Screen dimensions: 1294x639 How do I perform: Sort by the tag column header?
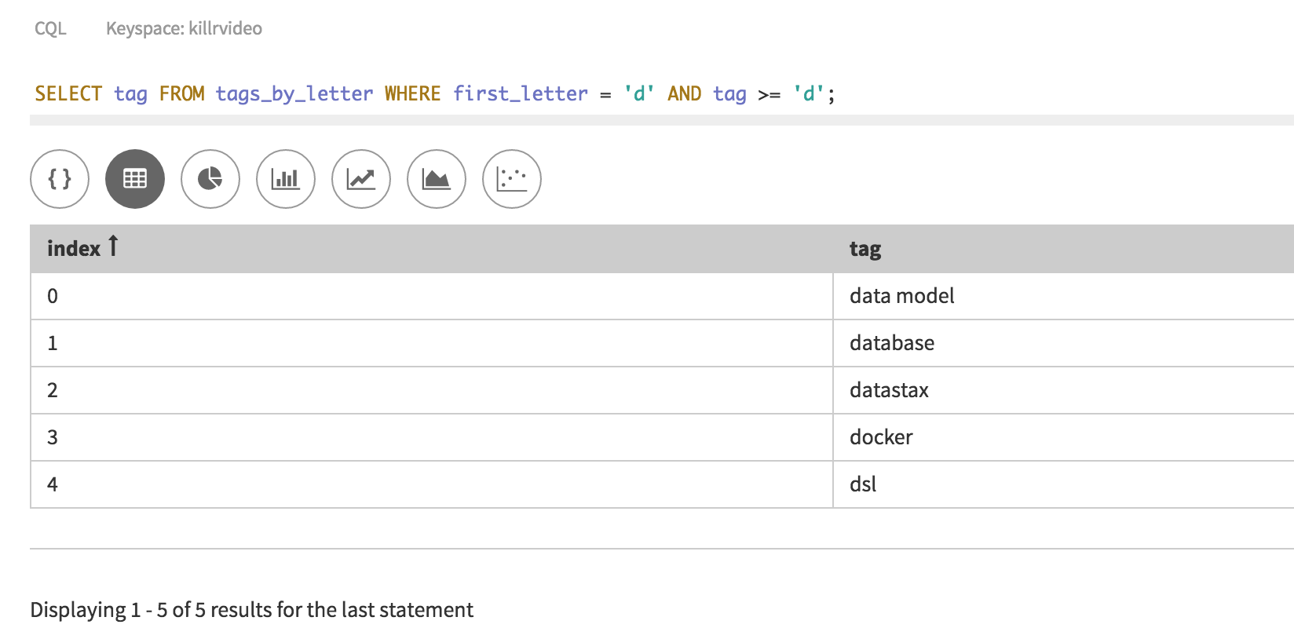click(864, 249)
